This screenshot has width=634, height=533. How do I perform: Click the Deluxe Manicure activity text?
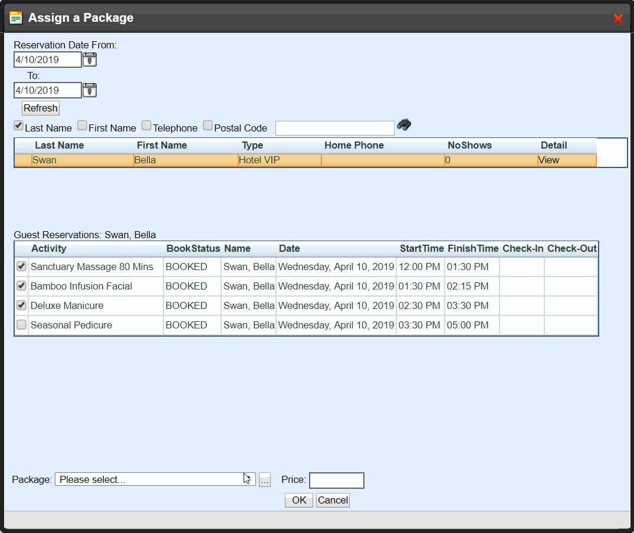pos(67,305)
